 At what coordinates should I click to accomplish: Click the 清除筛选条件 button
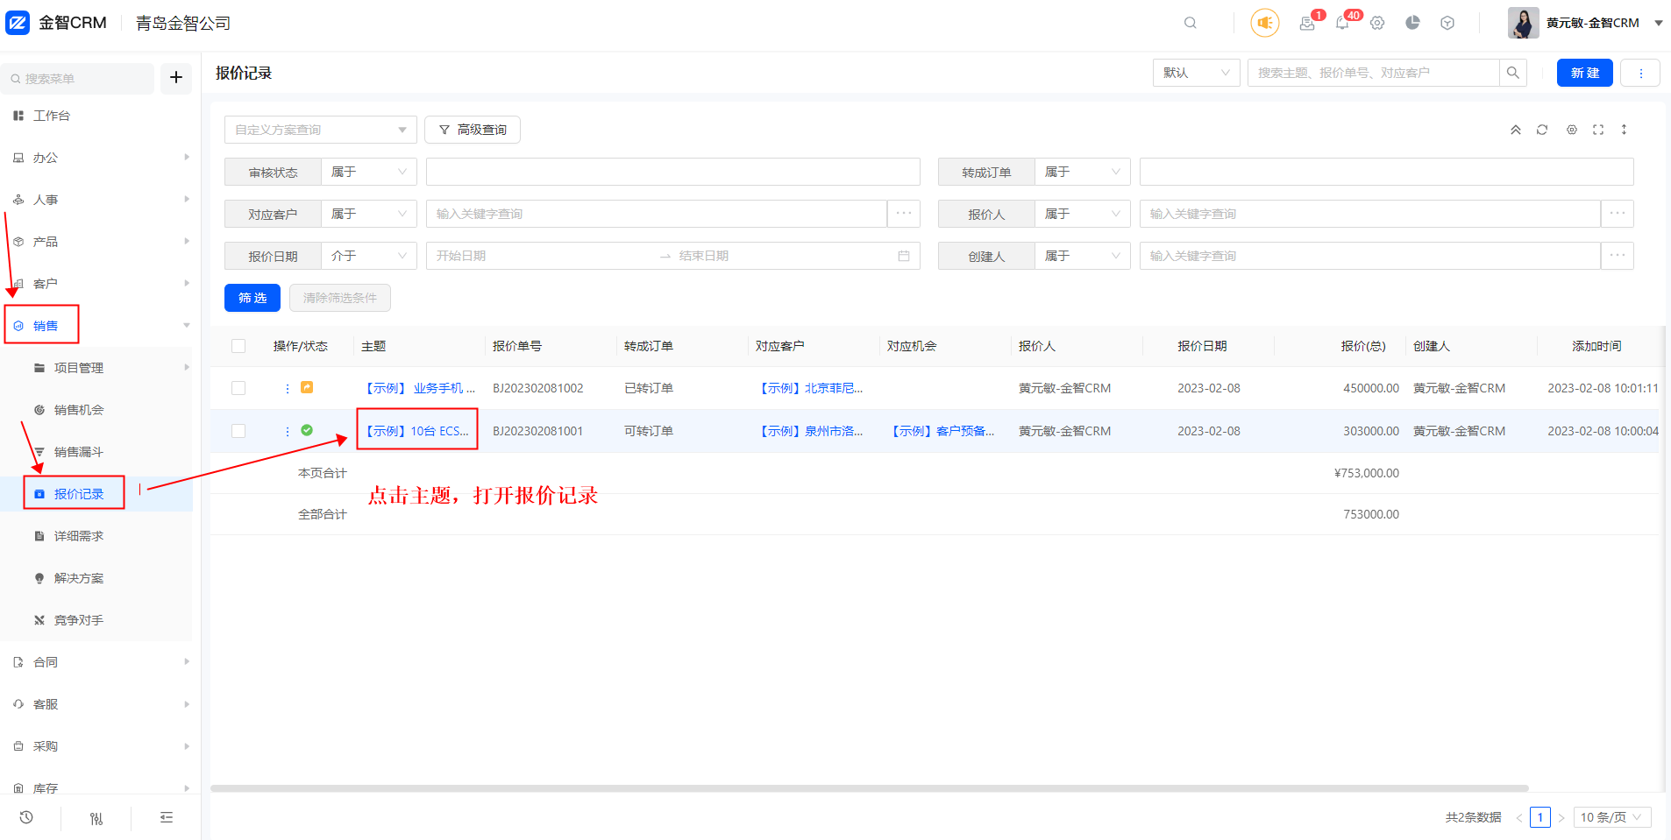pos(340,298)
